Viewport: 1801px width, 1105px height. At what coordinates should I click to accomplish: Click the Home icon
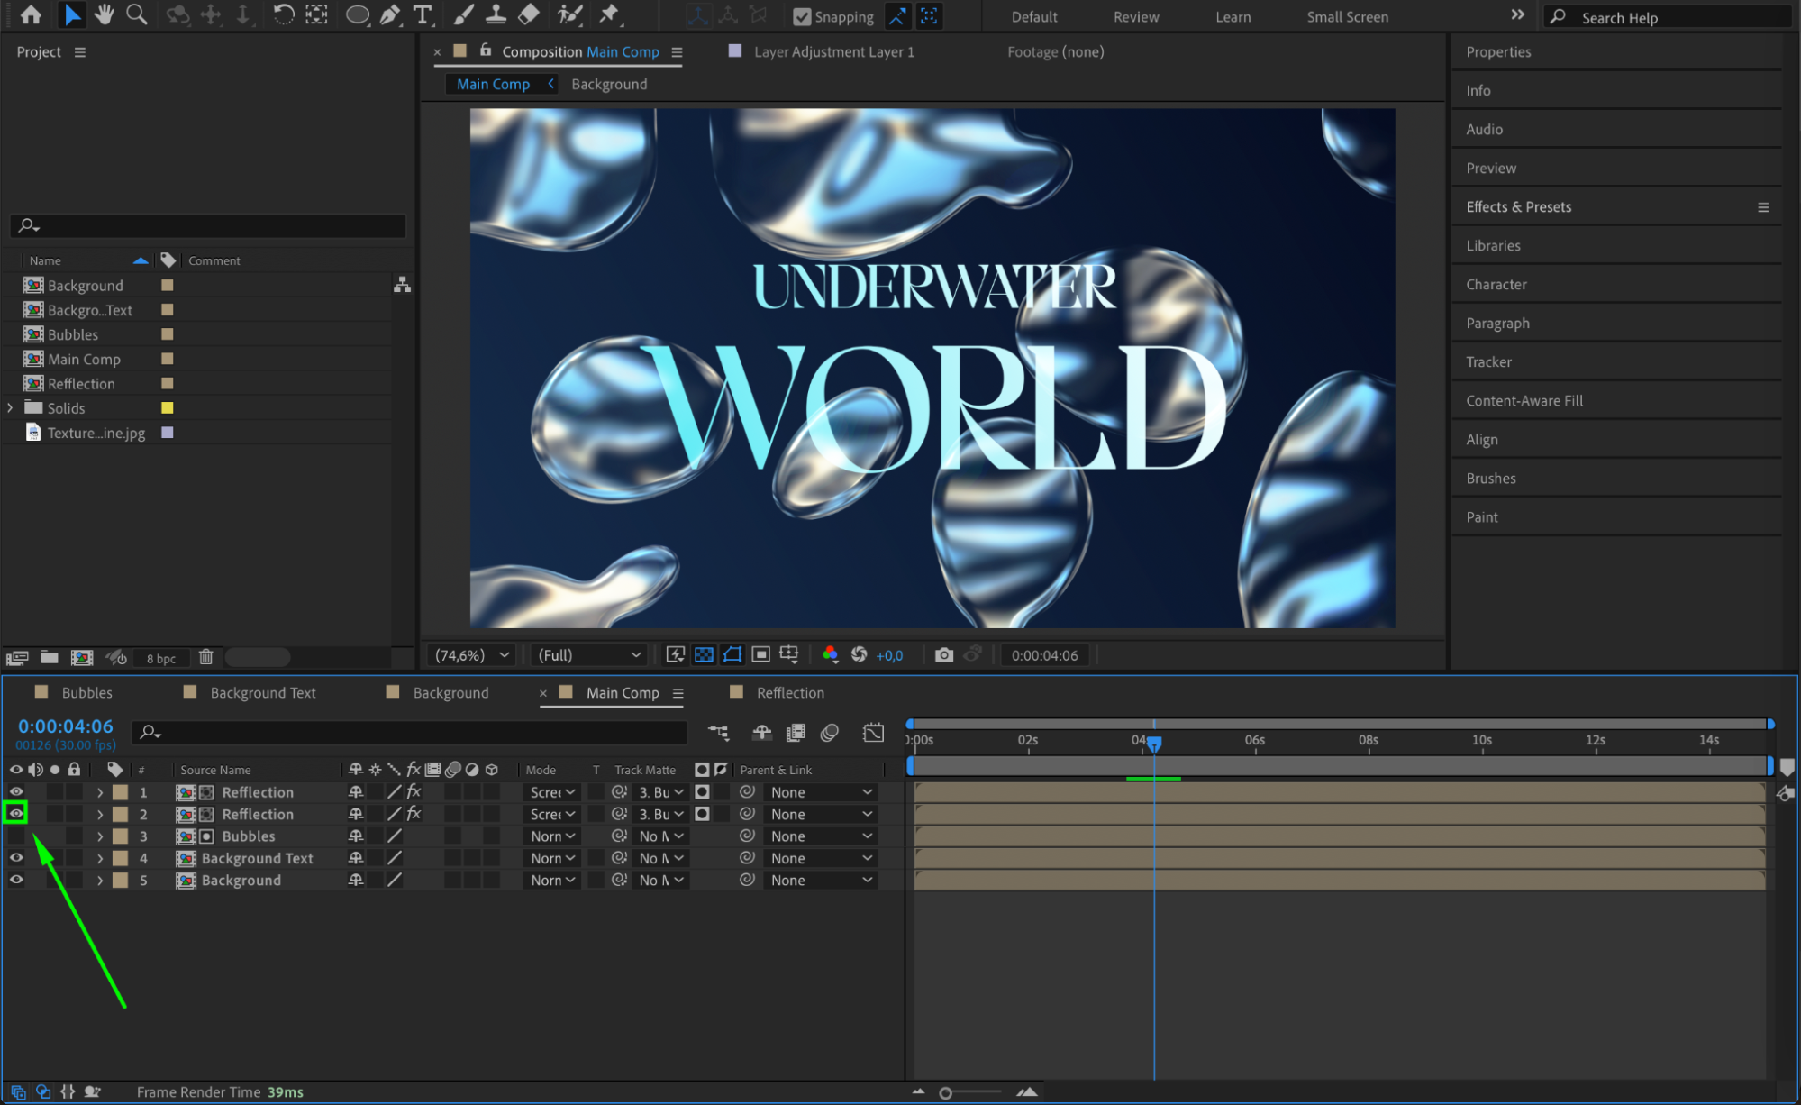pyautogui.click(x=31, y=14)
